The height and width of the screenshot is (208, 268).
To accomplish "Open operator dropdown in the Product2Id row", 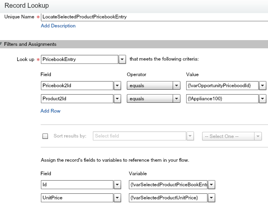I will click(177, 99).
